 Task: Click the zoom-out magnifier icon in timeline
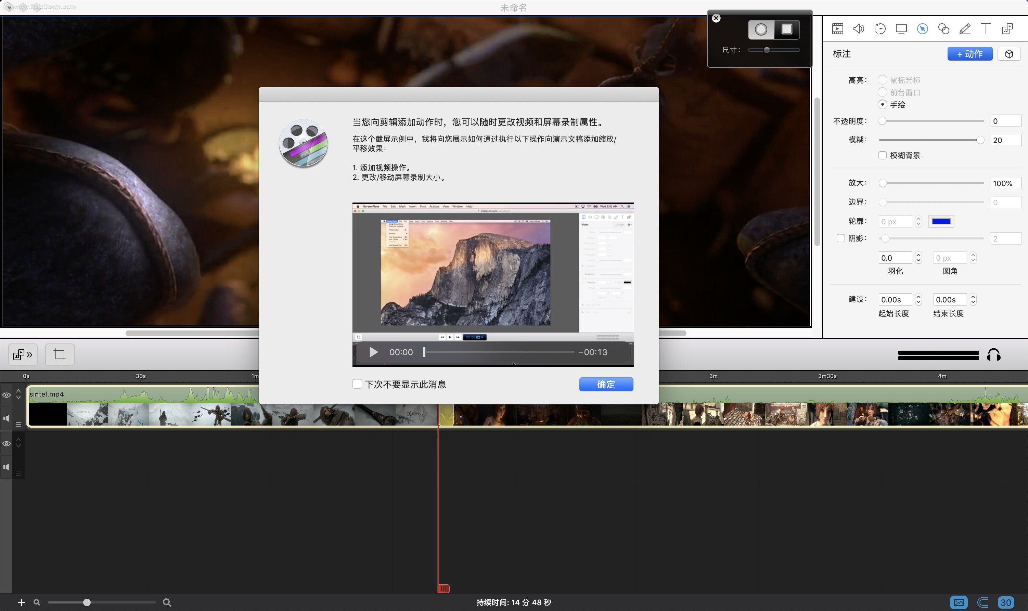tap(37, 602)
